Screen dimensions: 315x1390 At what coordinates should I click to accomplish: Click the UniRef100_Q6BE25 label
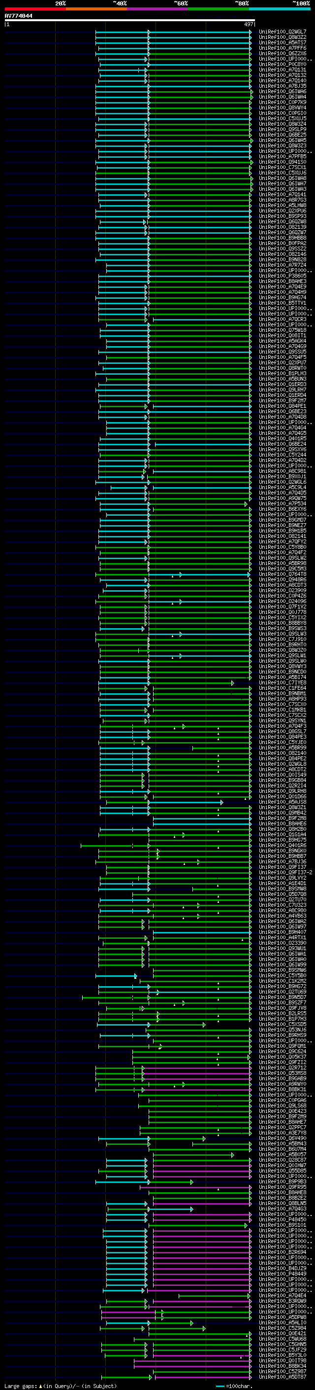point(282,135)
